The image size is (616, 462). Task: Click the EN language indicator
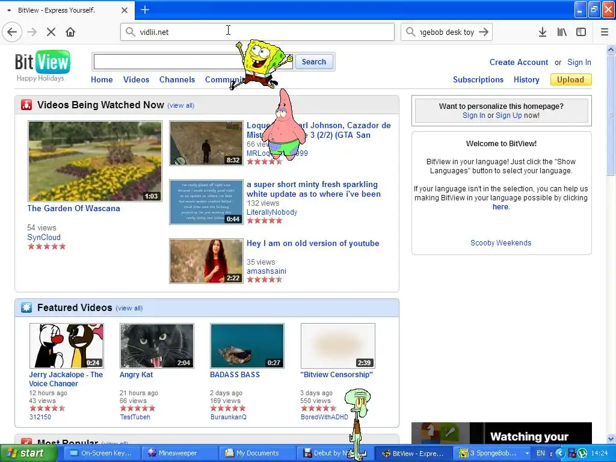(541, 454)
